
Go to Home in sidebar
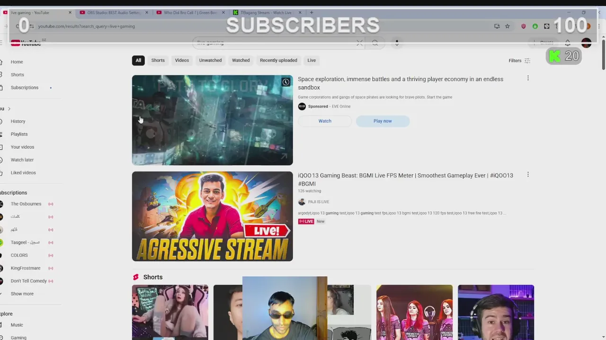click(x=17, y=62)
